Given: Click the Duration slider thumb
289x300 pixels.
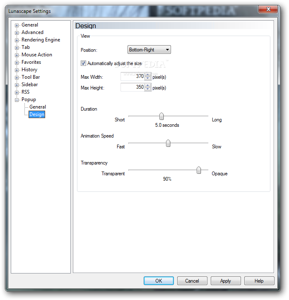Looking at the screenshot, I should tap(161, 116).
